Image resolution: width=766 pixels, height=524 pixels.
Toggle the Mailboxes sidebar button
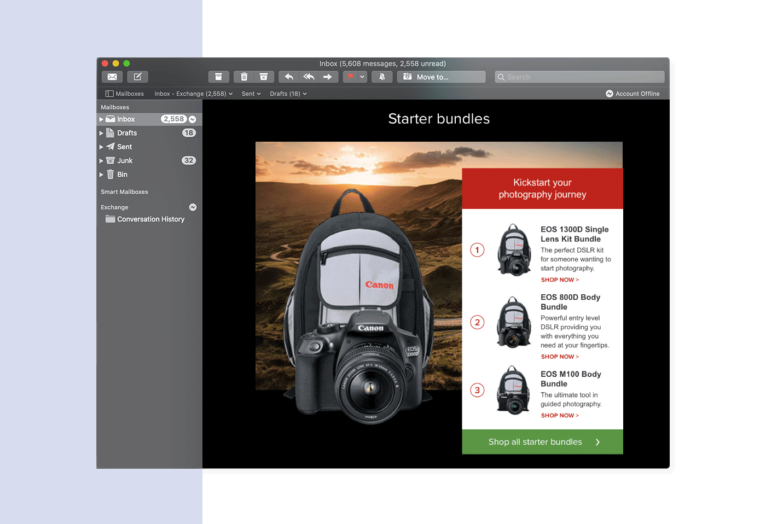pyautogui.click(x=125, y=94)
